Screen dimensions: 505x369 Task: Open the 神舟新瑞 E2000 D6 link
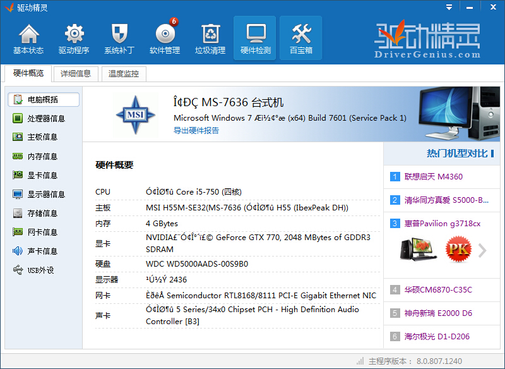[438, 313]
